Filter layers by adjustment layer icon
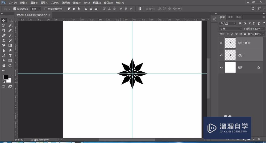Viewport: 266px width, 143px height. pos(245,23)
